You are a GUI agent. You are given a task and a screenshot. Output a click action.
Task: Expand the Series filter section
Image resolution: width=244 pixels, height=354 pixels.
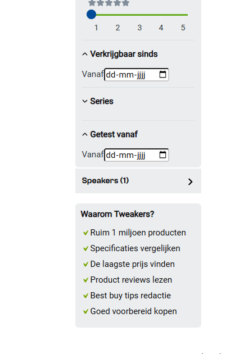pyautogui.click(x=98, y=101)
